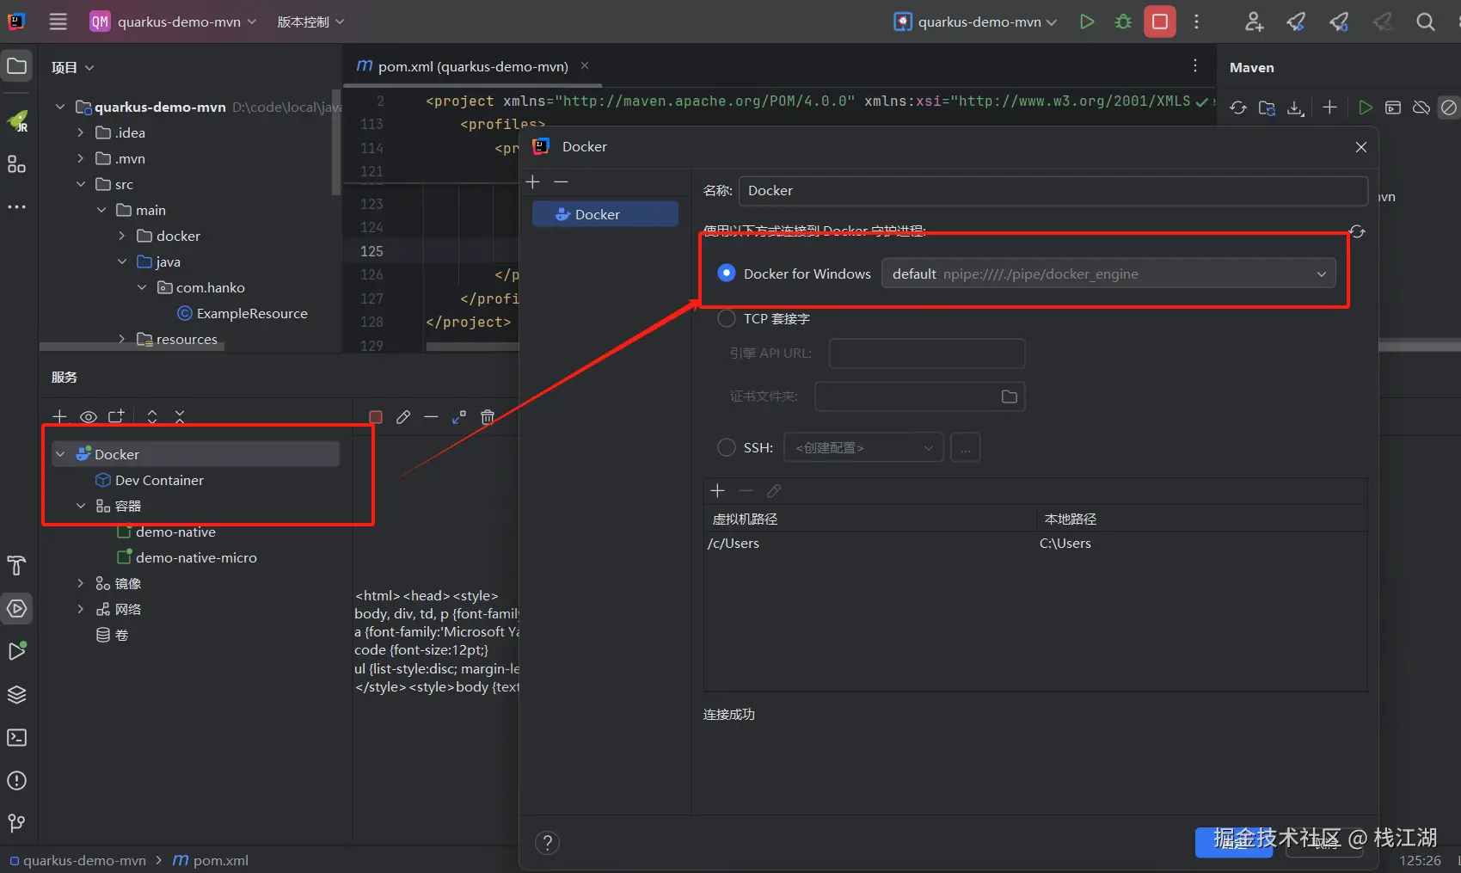Open the Terminal tool window

(x=17, y=737)
